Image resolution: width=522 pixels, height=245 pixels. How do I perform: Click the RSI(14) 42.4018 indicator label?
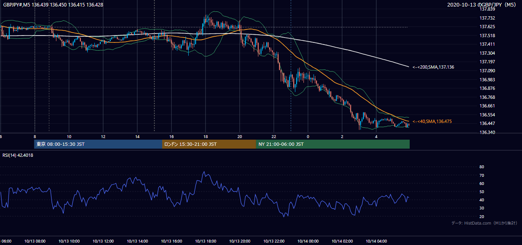point(18,155)
